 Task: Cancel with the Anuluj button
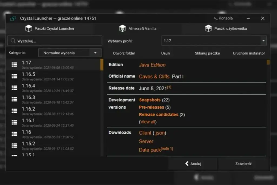pos(193,164)
